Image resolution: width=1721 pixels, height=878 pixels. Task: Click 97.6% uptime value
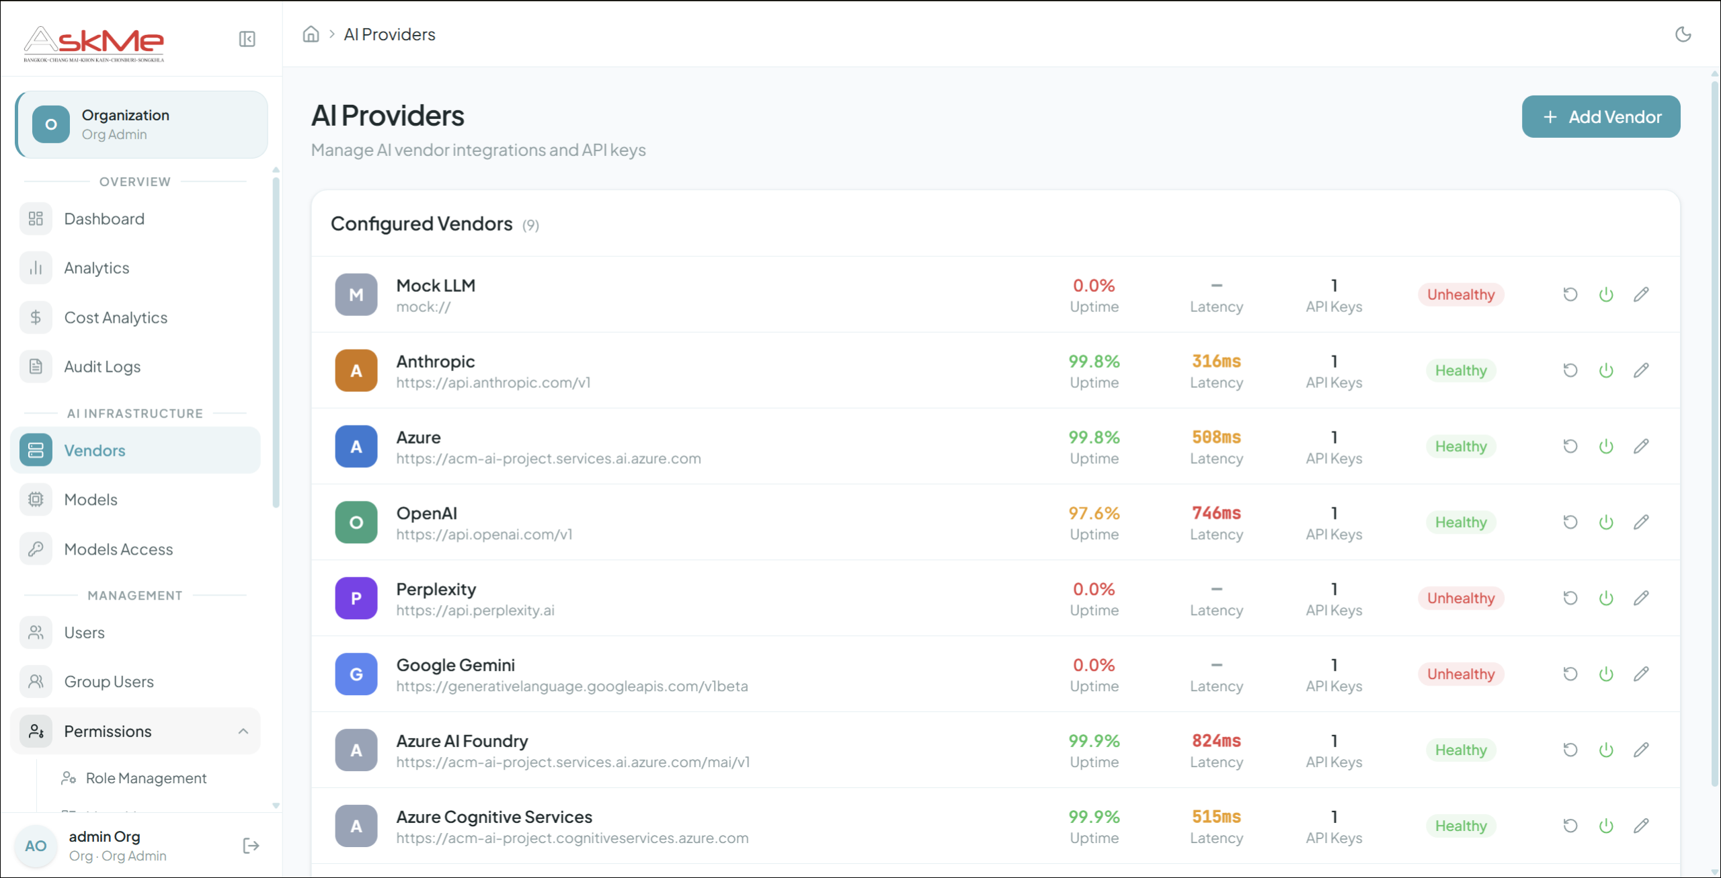[x=1094, y=513]
